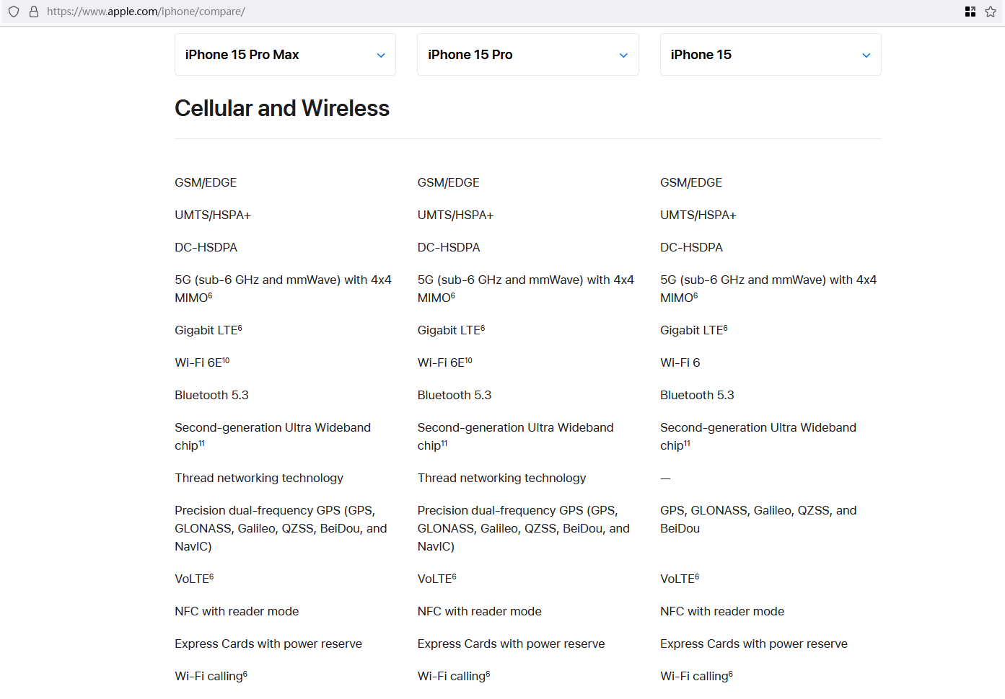Click 'UMTS/HSPA+' in iPhone 15 Pro column

(455, 215)
